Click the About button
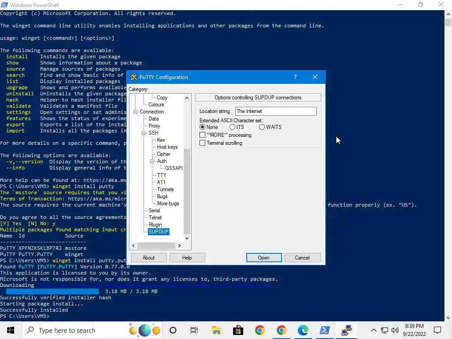This screenshot has height=339, width=452. click(149, 258)
